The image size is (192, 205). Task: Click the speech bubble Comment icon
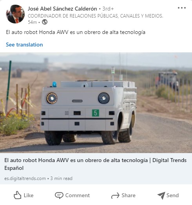tap(59, 196)
